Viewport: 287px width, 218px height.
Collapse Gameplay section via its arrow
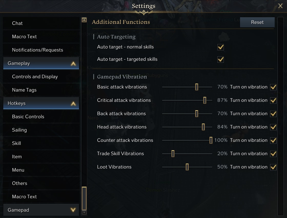[73, 64]
